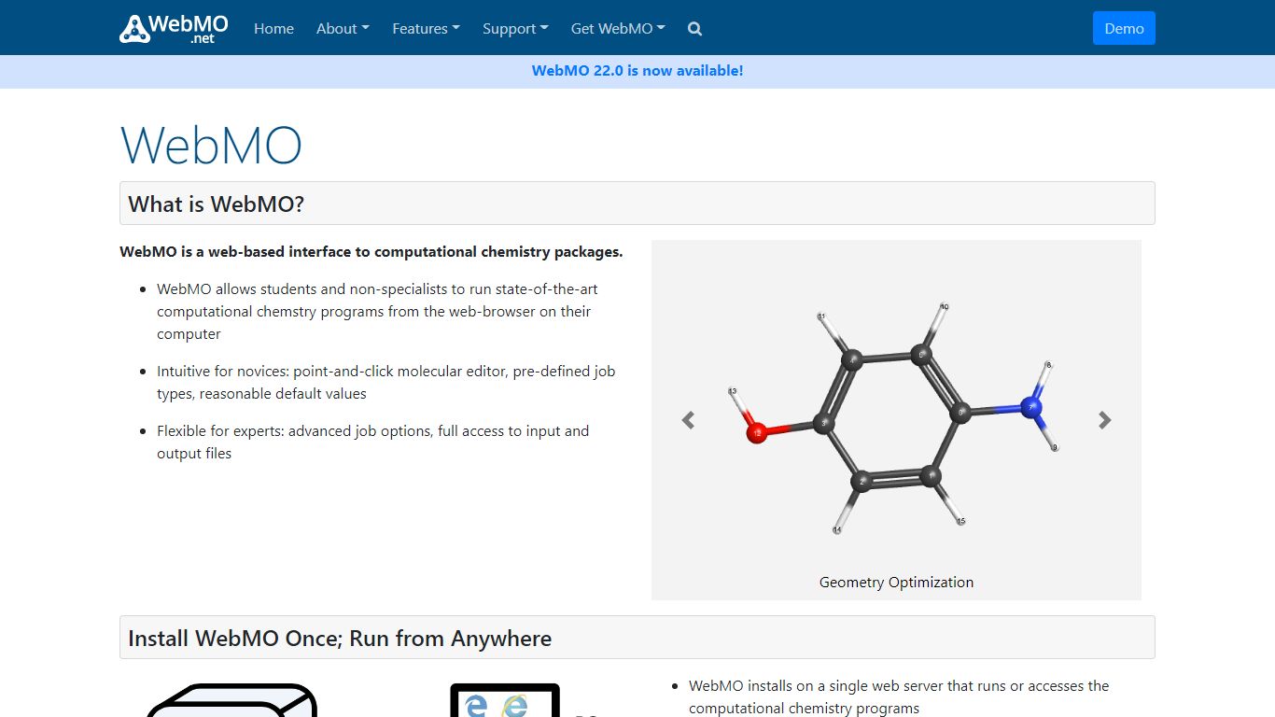The height and width of the screenshot is (717, 1275).
Task: Click the WebMO.net logo
Action: [175, 28]
